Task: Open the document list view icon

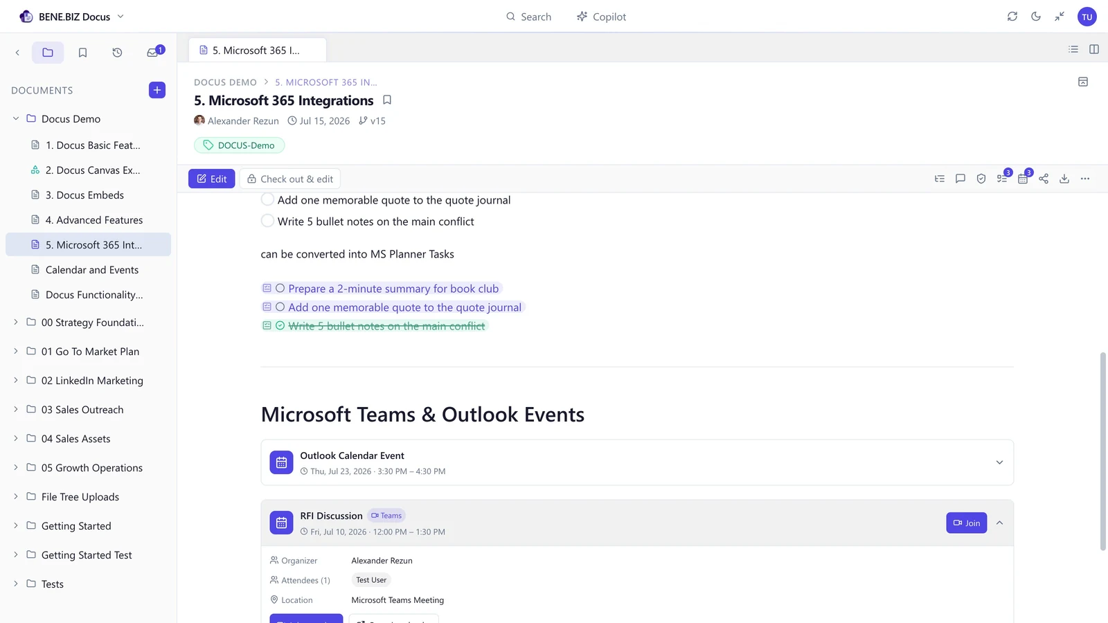Action: (1073, 49)
